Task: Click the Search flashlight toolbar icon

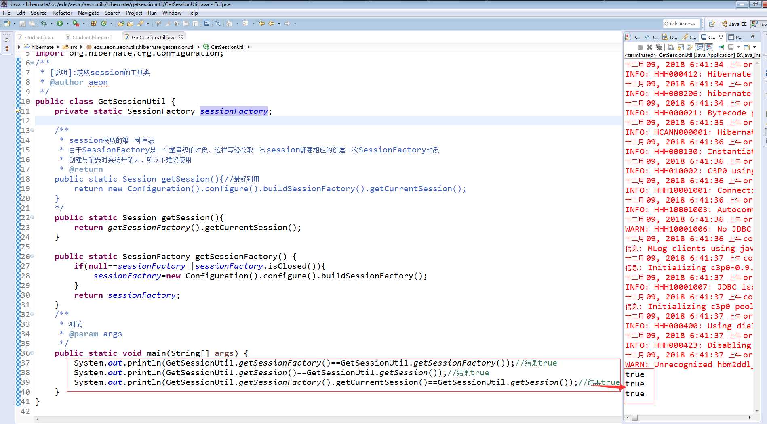Action: tap(140, 23)
